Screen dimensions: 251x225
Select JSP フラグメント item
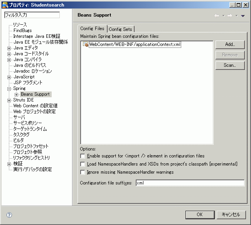[28, 83]
